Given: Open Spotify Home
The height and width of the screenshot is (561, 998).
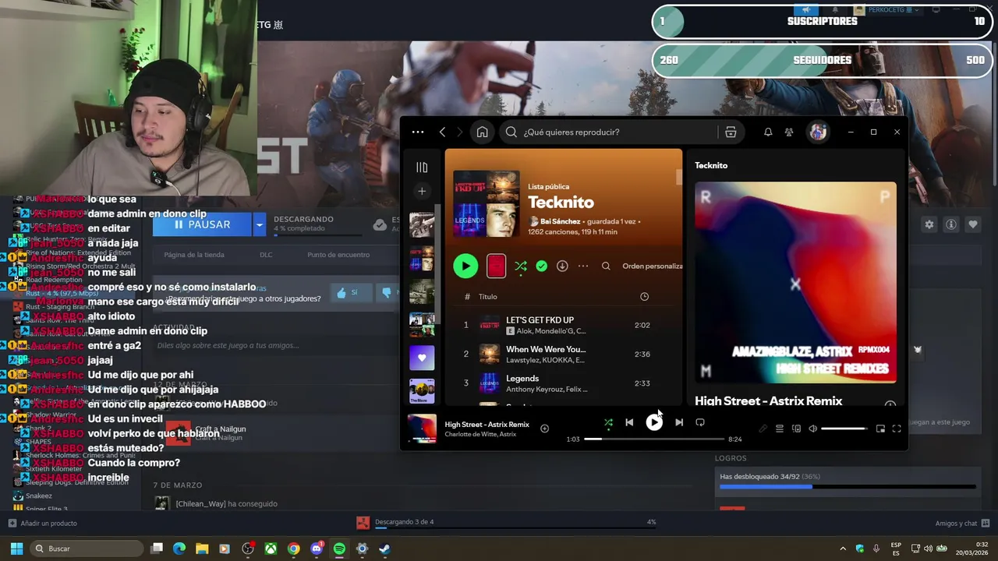Looking at the screenshot, I should (x=482, y=132).
